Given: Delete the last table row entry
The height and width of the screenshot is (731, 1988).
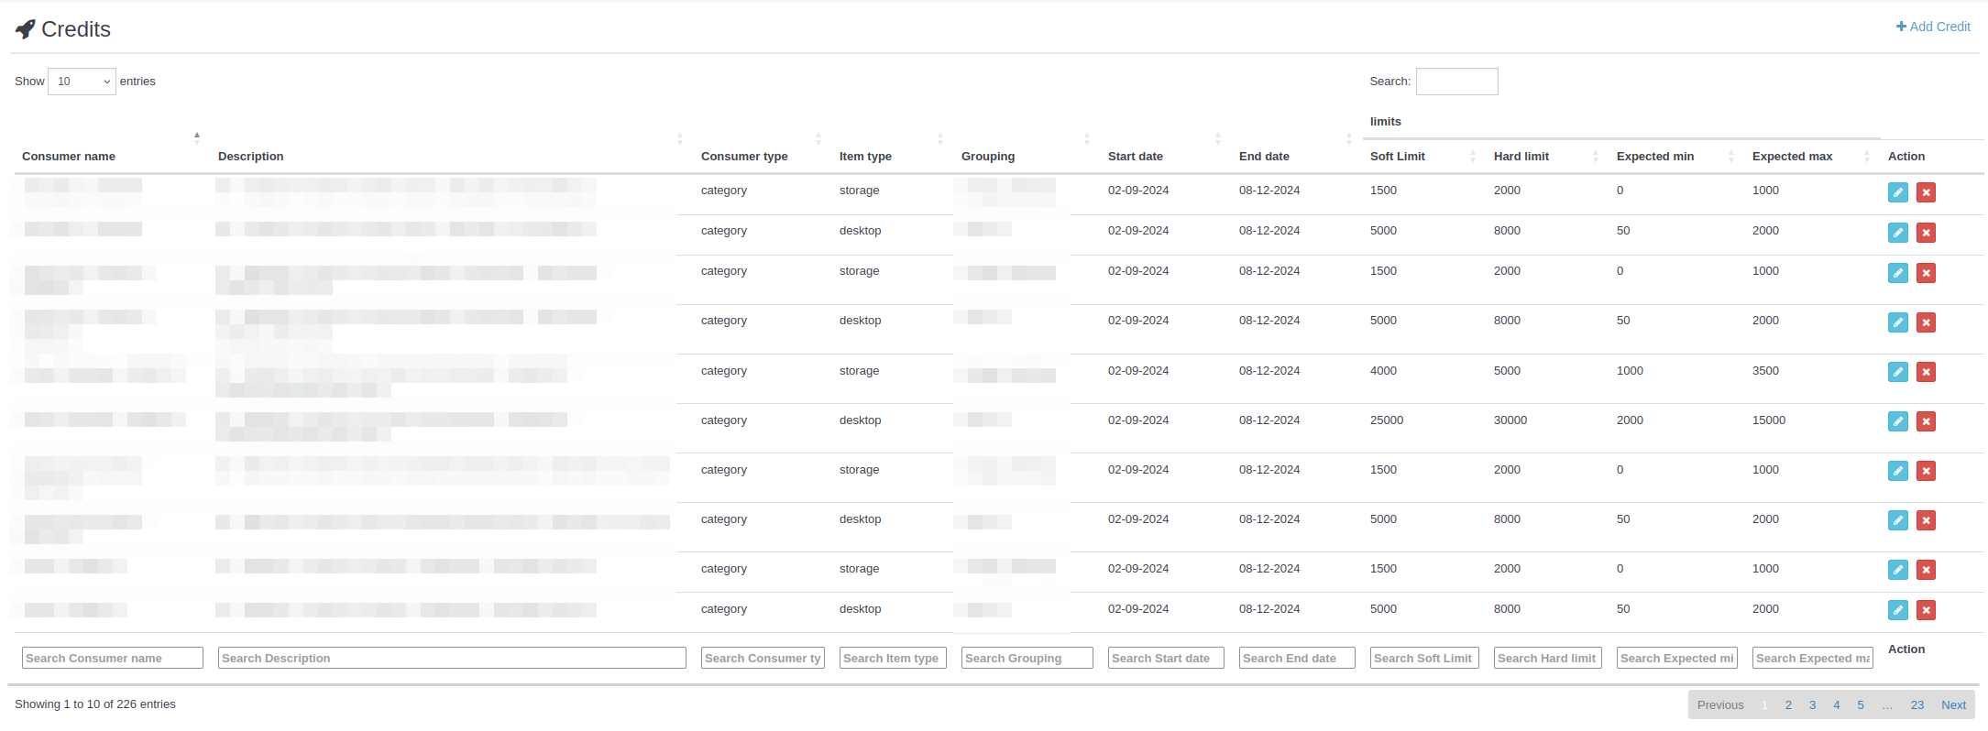Looking at the screenshot, I should point(1926,610).
